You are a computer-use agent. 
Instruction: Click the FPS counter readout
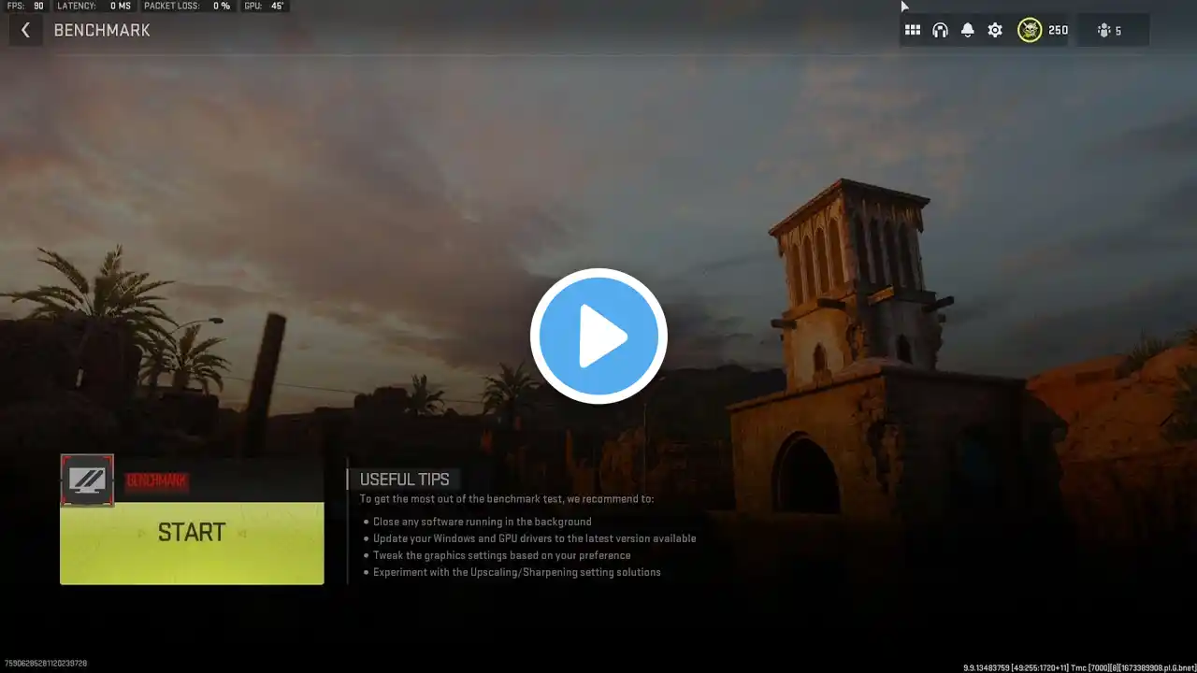pyautogui.click(x=25, y=6)
